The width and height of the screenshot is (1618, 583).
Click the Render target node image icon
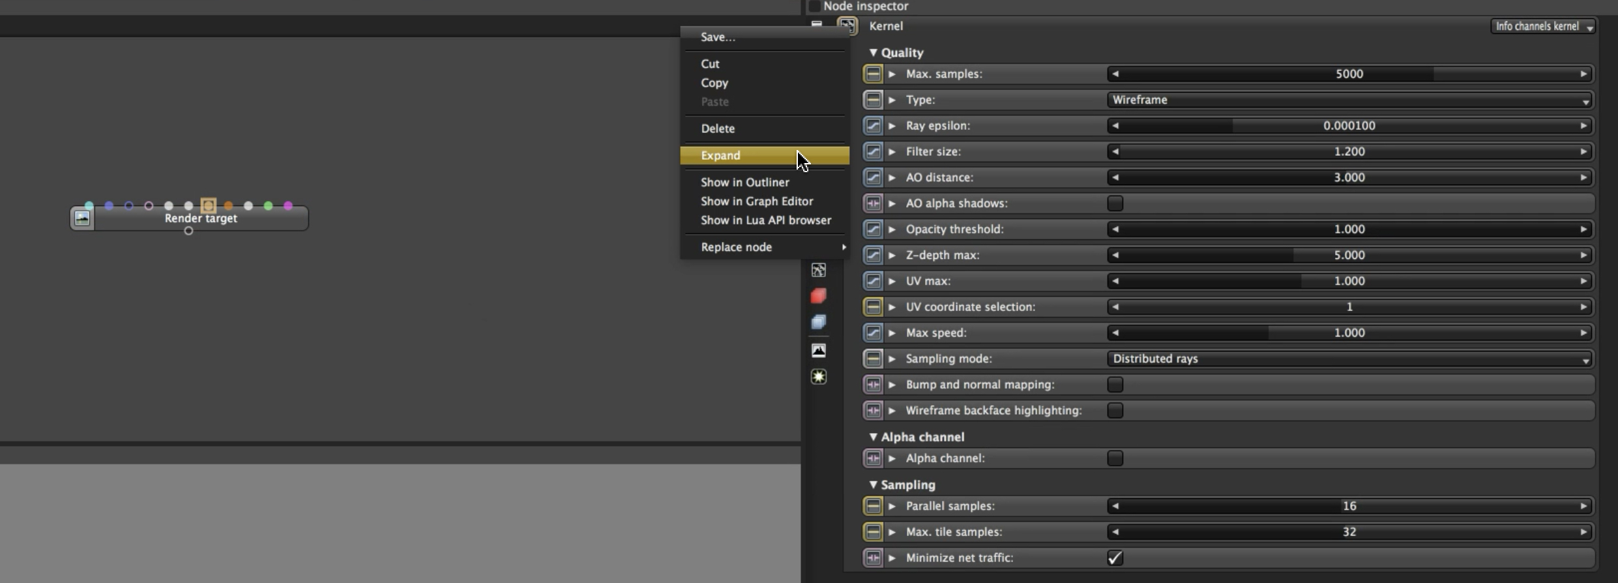(x=82, y=218)
